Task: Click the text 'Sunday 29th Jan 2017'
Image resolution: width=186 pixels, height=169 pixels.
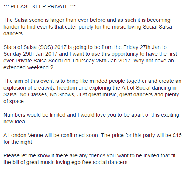Action: click(x=30, y=54)
